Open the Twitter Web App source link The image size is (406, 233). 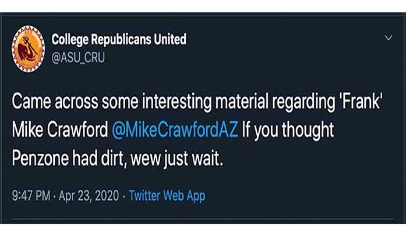pos(167,196)
